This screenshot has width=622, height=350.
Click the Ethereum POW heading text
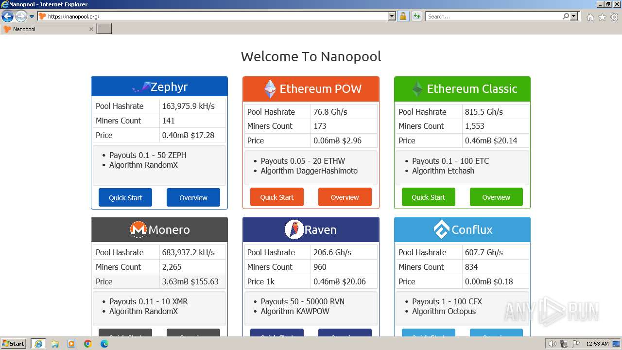tap(321, 89)
